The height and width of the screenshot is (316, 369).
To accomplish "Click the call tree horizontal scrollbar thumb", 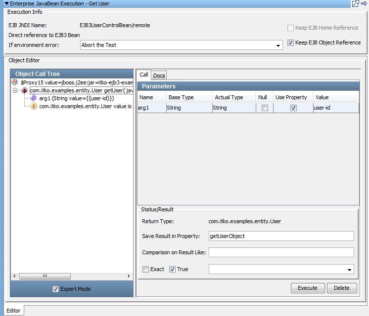I will pos(45,276).
